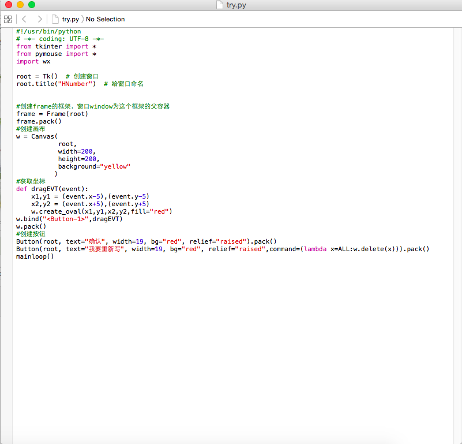Enter full screen with the green button
462x444 pixels.
[x=31, y=5]
